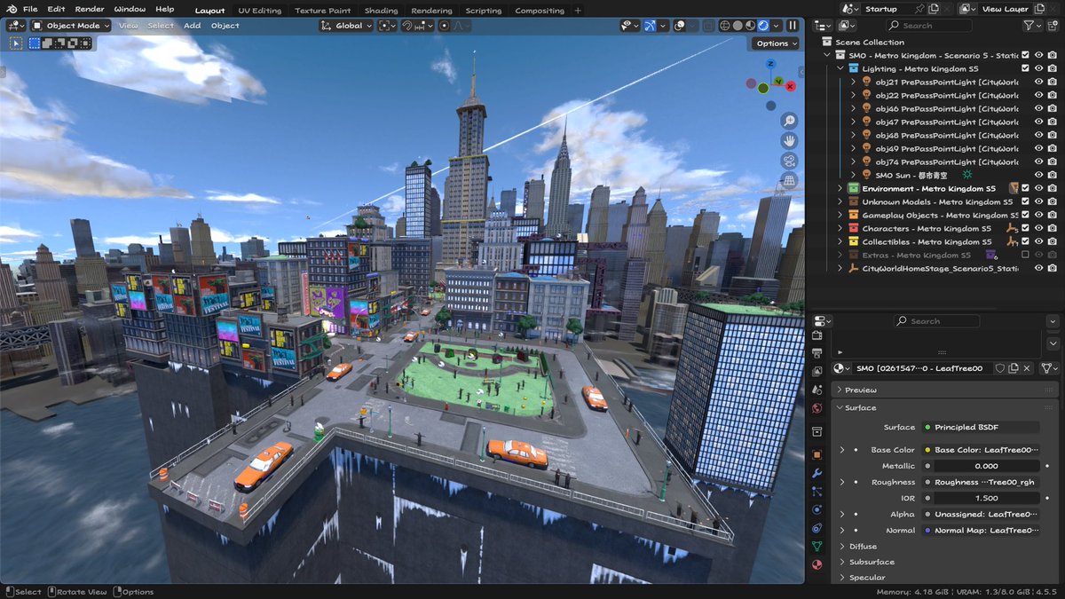Open the Object Data mesh properties tab
This screenshot has height=599, width=1065.
tap(816, 547)
